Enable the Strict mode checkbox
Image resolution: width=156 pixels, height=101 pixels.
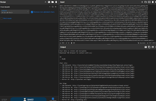point(2,18)
